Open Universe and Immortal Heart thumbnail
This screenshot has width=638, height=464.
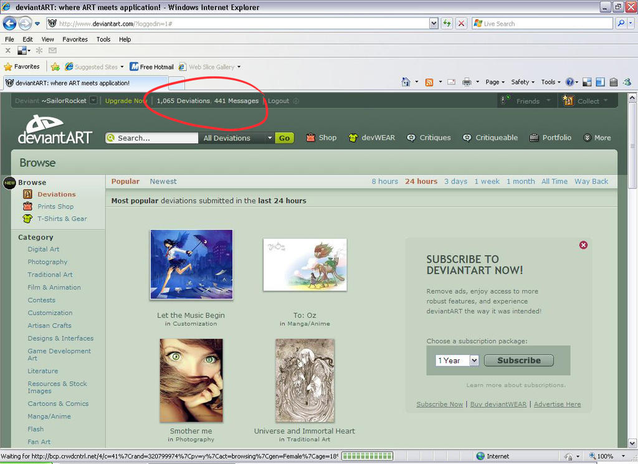[305, 380]
